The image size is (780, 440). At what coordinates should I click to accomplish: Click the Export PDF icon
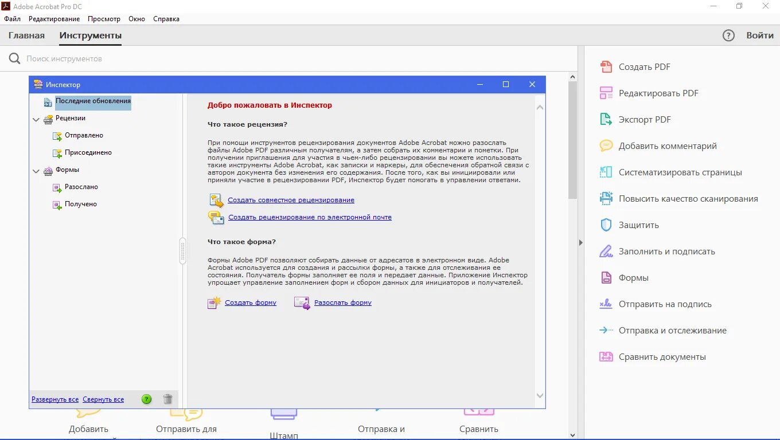pyautogui.click(x=606, y=120)
